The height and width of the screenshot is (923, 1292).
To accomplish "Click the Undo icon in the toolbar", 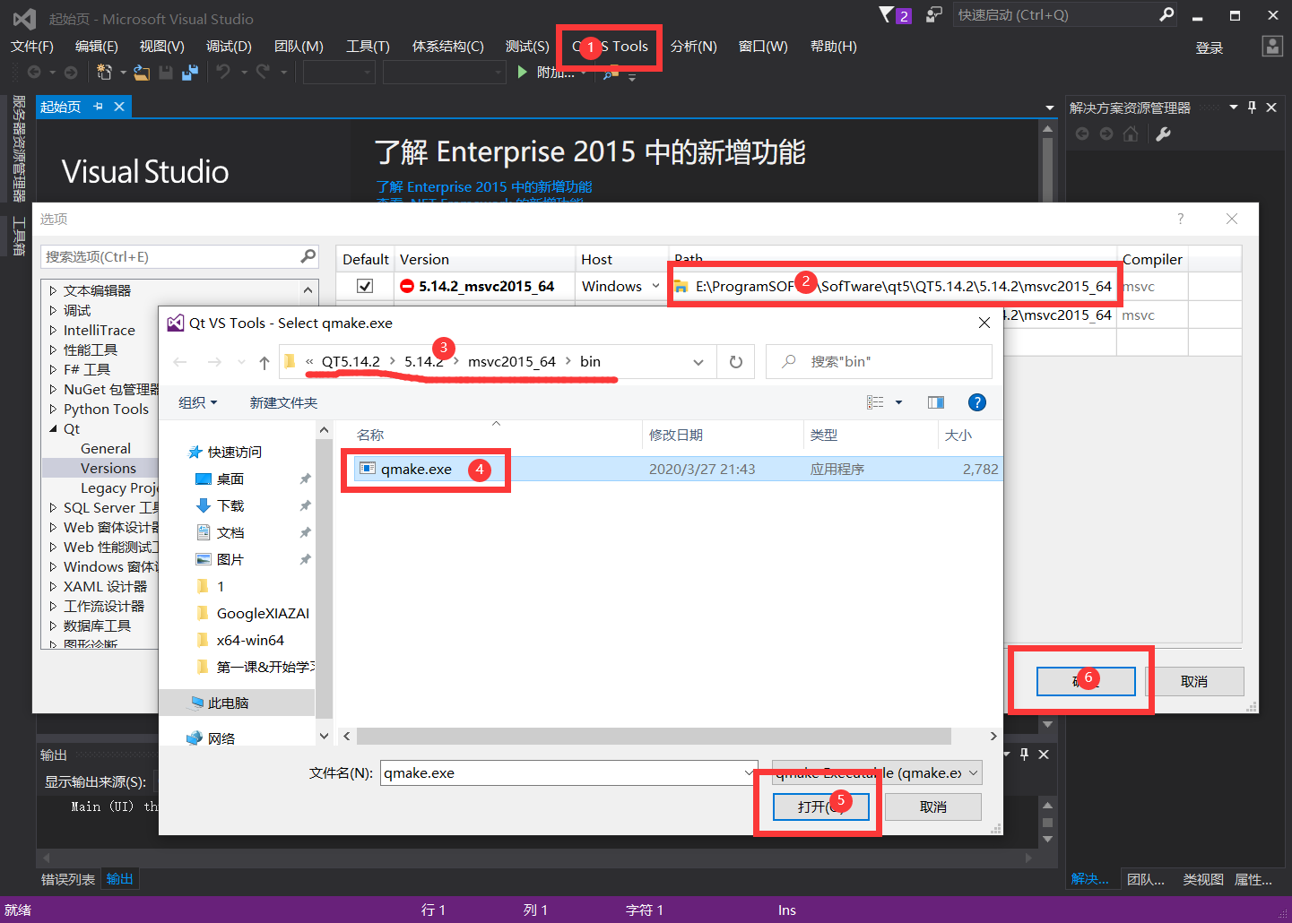I will tap(222, 72).
